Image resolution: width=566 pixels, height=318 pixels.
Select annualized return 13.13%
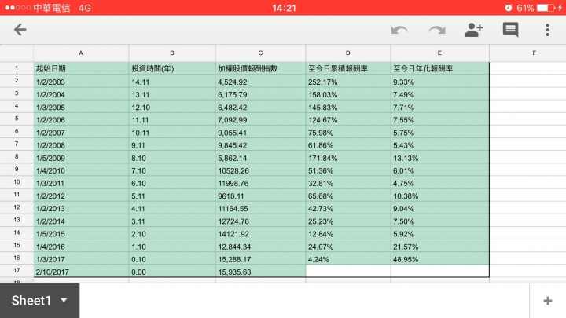(x=440, y=158)
